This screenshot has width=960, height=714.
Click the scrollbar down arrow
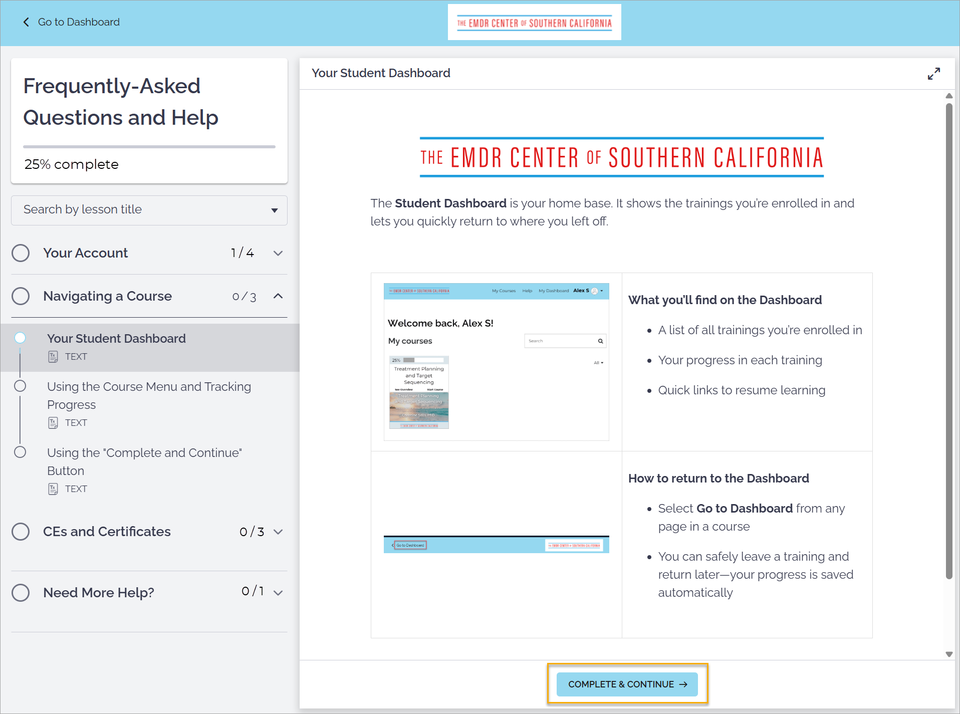pos(948,654)
